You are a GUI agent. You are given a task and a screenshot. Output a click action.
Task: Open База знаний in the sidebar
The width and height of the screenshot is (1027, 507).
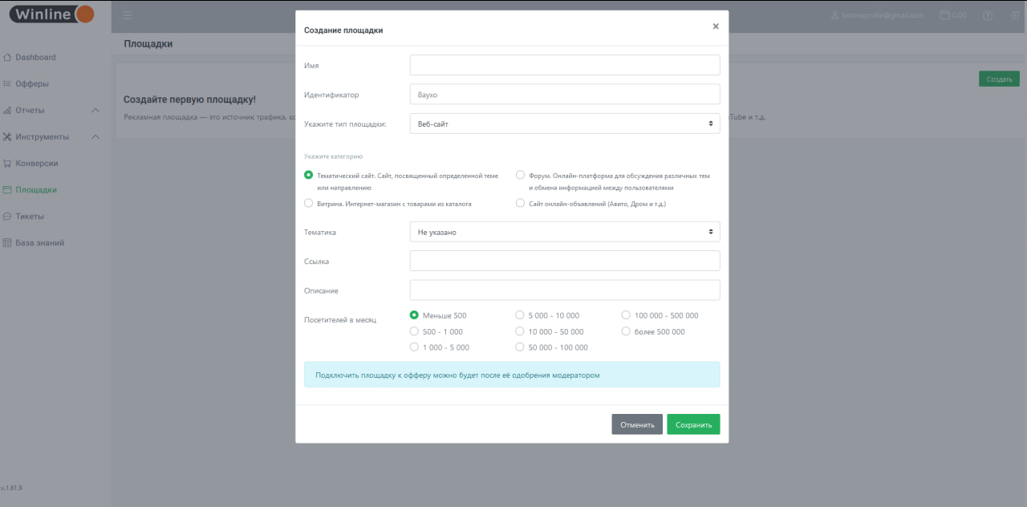coord(39,243)
